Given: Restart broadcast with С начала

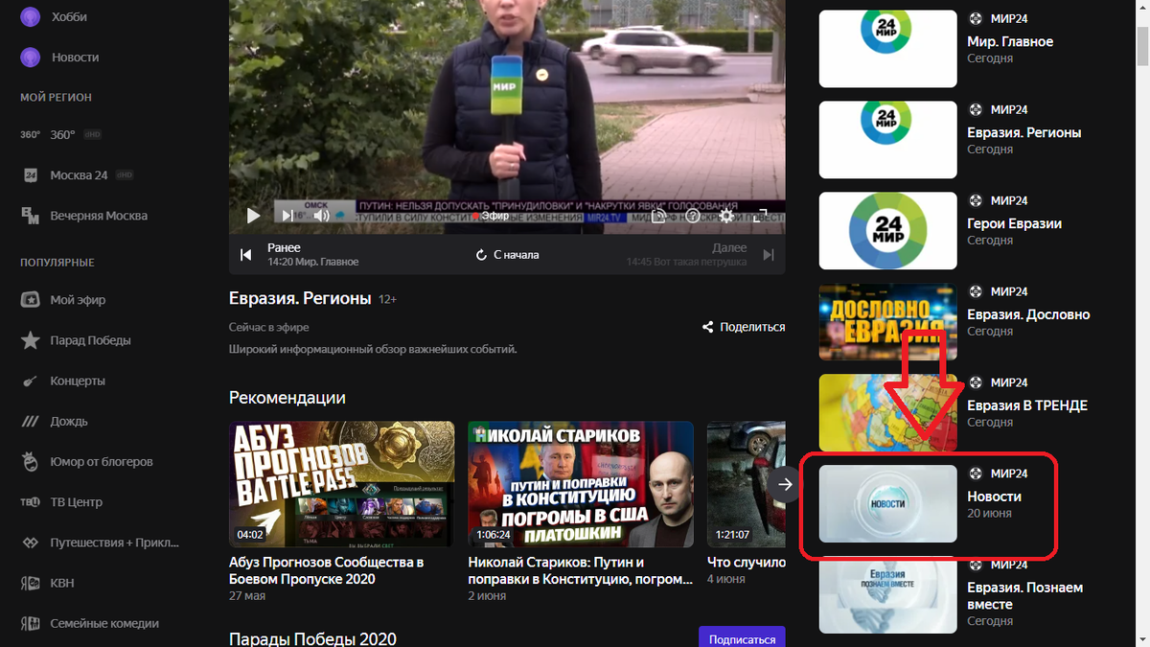Looking at the screenshot, I should coord(507,255).
